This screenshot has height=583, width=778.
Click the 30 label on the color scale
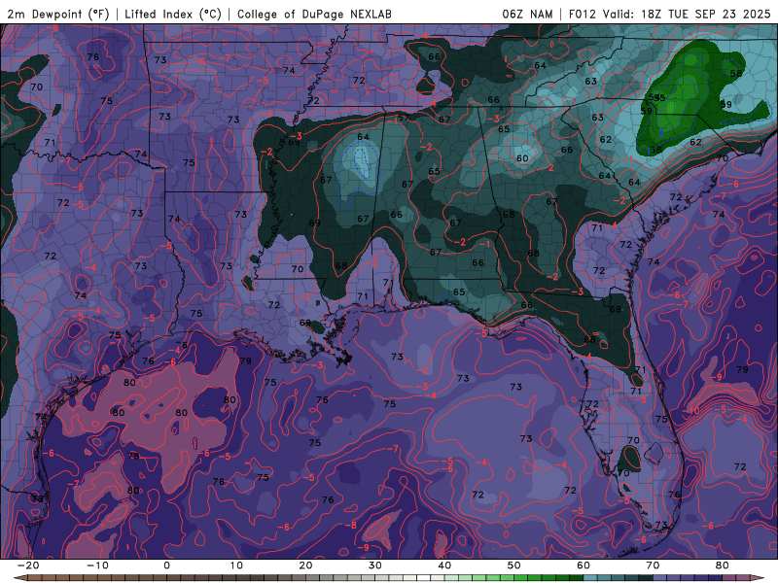[x=375, y=566]
